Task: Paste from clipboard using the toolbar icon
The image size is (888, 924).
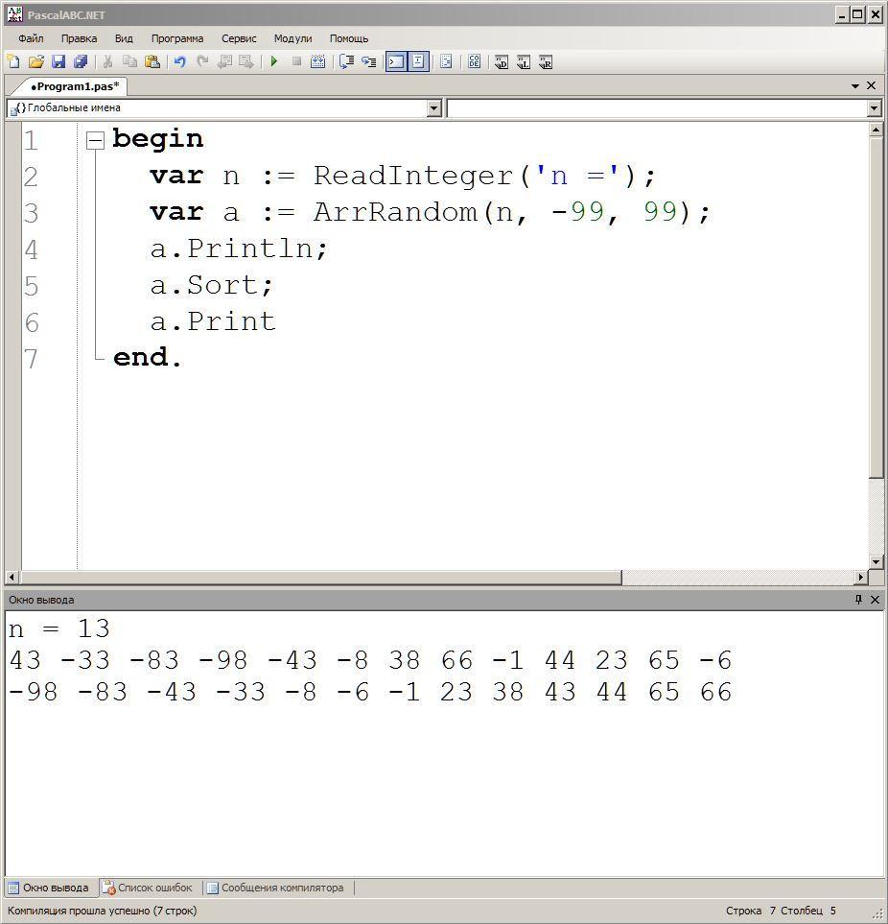Action: point(152,61)
